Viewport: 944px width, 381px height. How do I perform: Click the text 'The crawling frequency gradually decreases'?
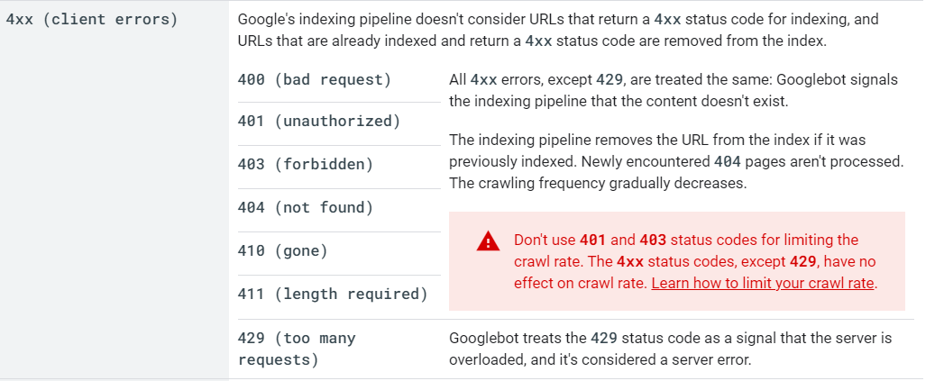coord(598,183)
